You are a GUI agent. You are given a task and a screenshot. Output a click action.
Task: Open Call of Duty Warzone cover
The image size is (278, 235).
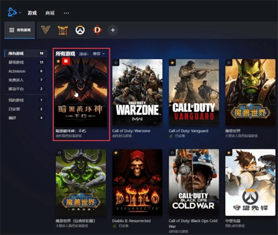coord(137,92)
